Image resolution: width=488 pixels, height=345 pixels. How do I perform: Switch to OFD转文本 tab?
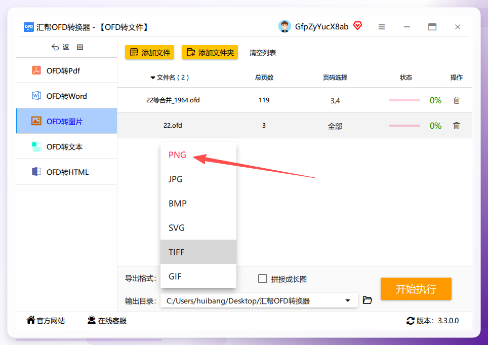[x=67, y=146]
